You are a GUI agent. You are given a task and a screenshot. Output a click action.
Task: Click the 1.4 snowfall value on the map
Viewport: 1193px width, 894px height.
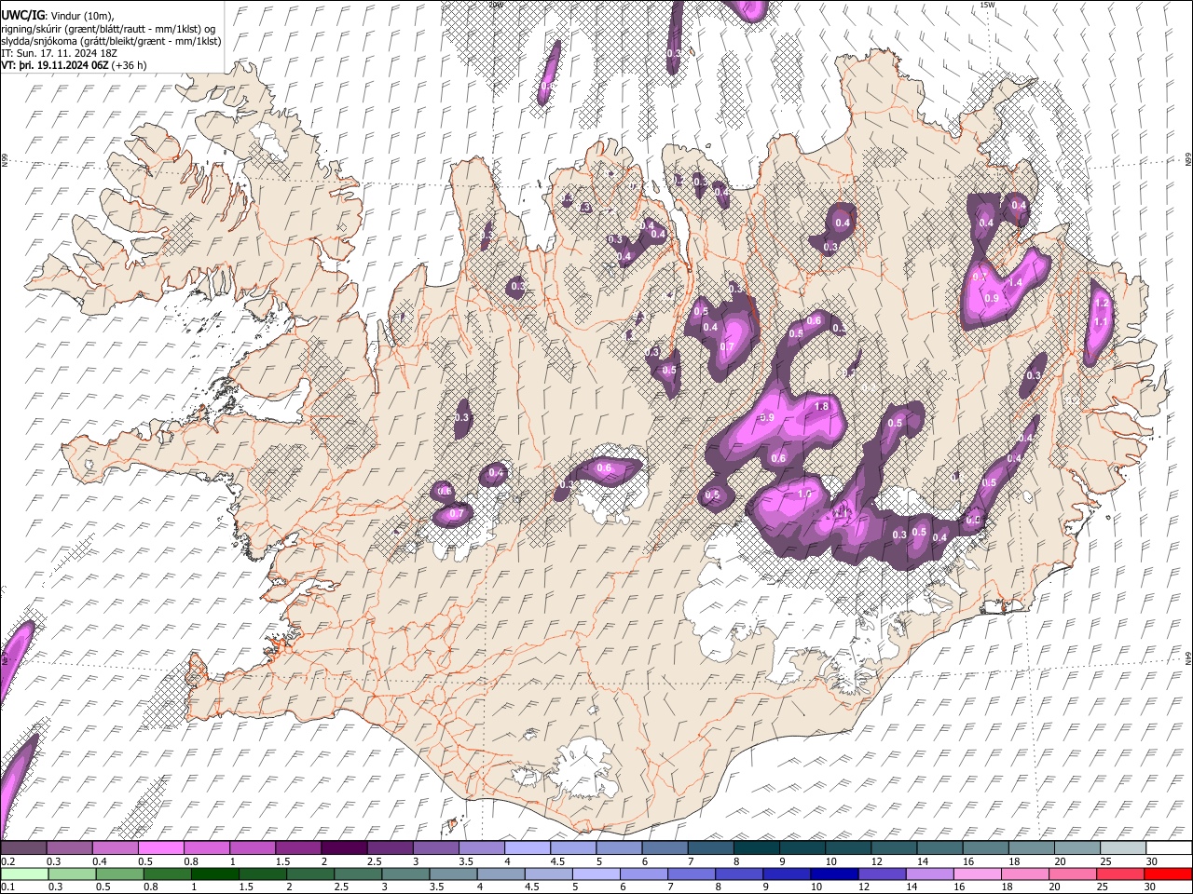click(1016, 283)
